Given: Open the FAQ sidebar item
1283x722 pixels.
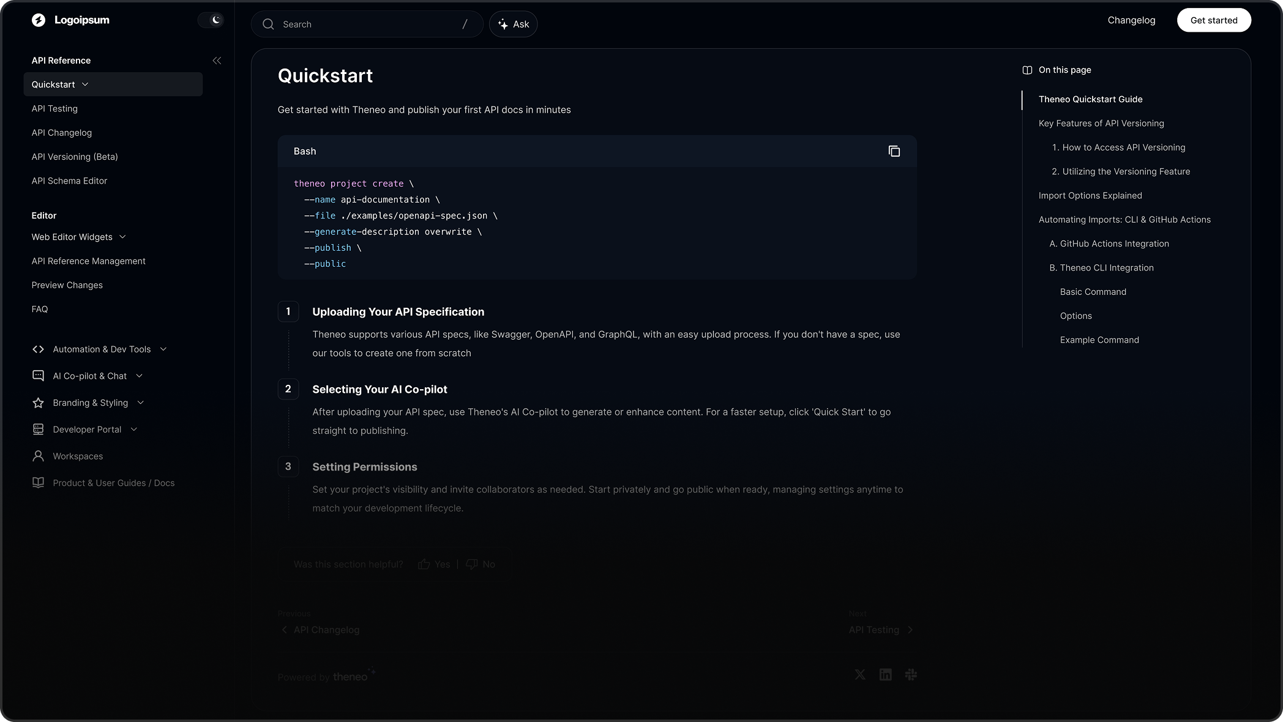Looking at the screenshot, I should tap(40, 310).
